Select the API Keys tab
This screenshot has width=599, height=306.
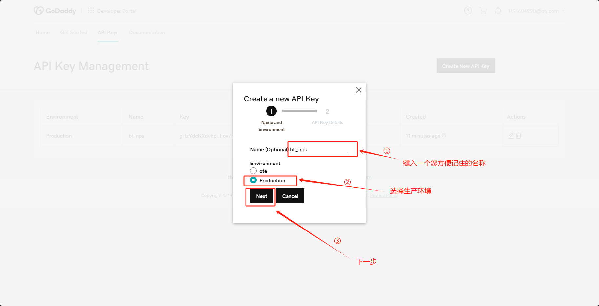(x=108, y=32)
